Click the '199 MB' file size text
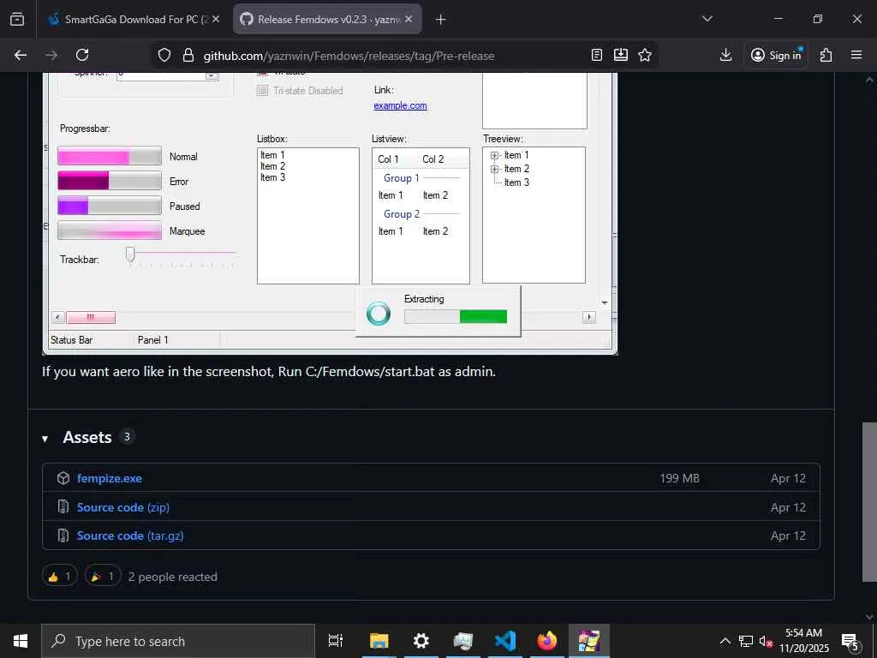Image resolution: width=877 pixels, height=658 pixels. tap(679, 478)
